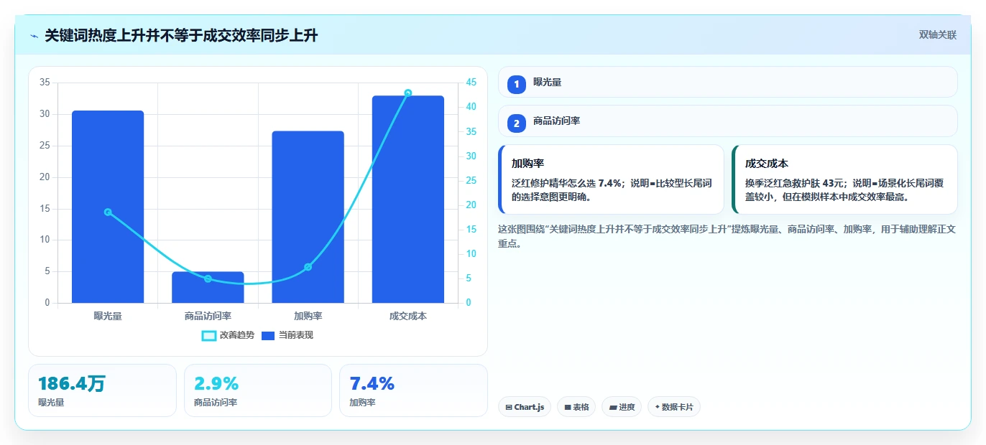Click the 表格 tag
This screenshot has width=986, height=445.
[576, 407]
